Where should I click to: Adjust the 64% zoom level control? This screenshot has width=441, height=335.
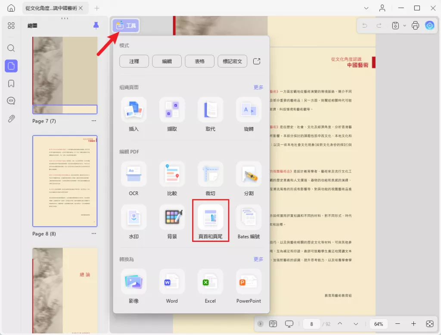(378, 323)
